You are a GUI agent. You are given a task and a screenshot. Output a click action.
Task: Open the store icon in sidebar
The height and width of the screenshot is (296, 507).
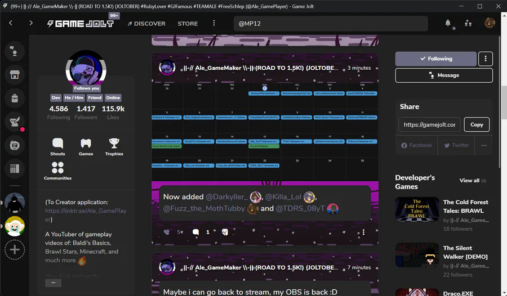tap(15, 75)
